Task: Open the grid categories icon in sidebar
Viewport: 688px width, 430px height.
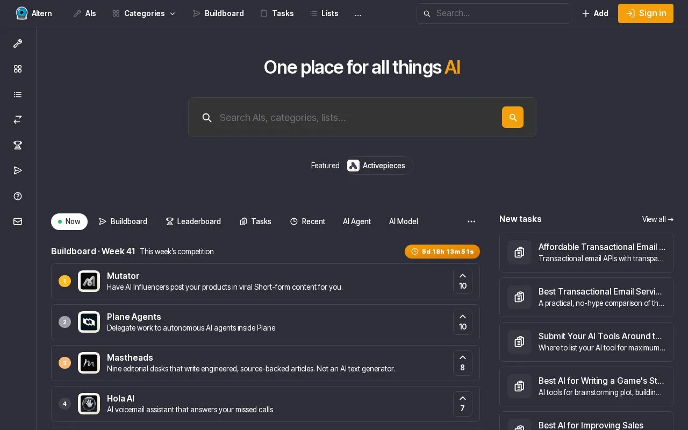Action: tap(18, 69)
